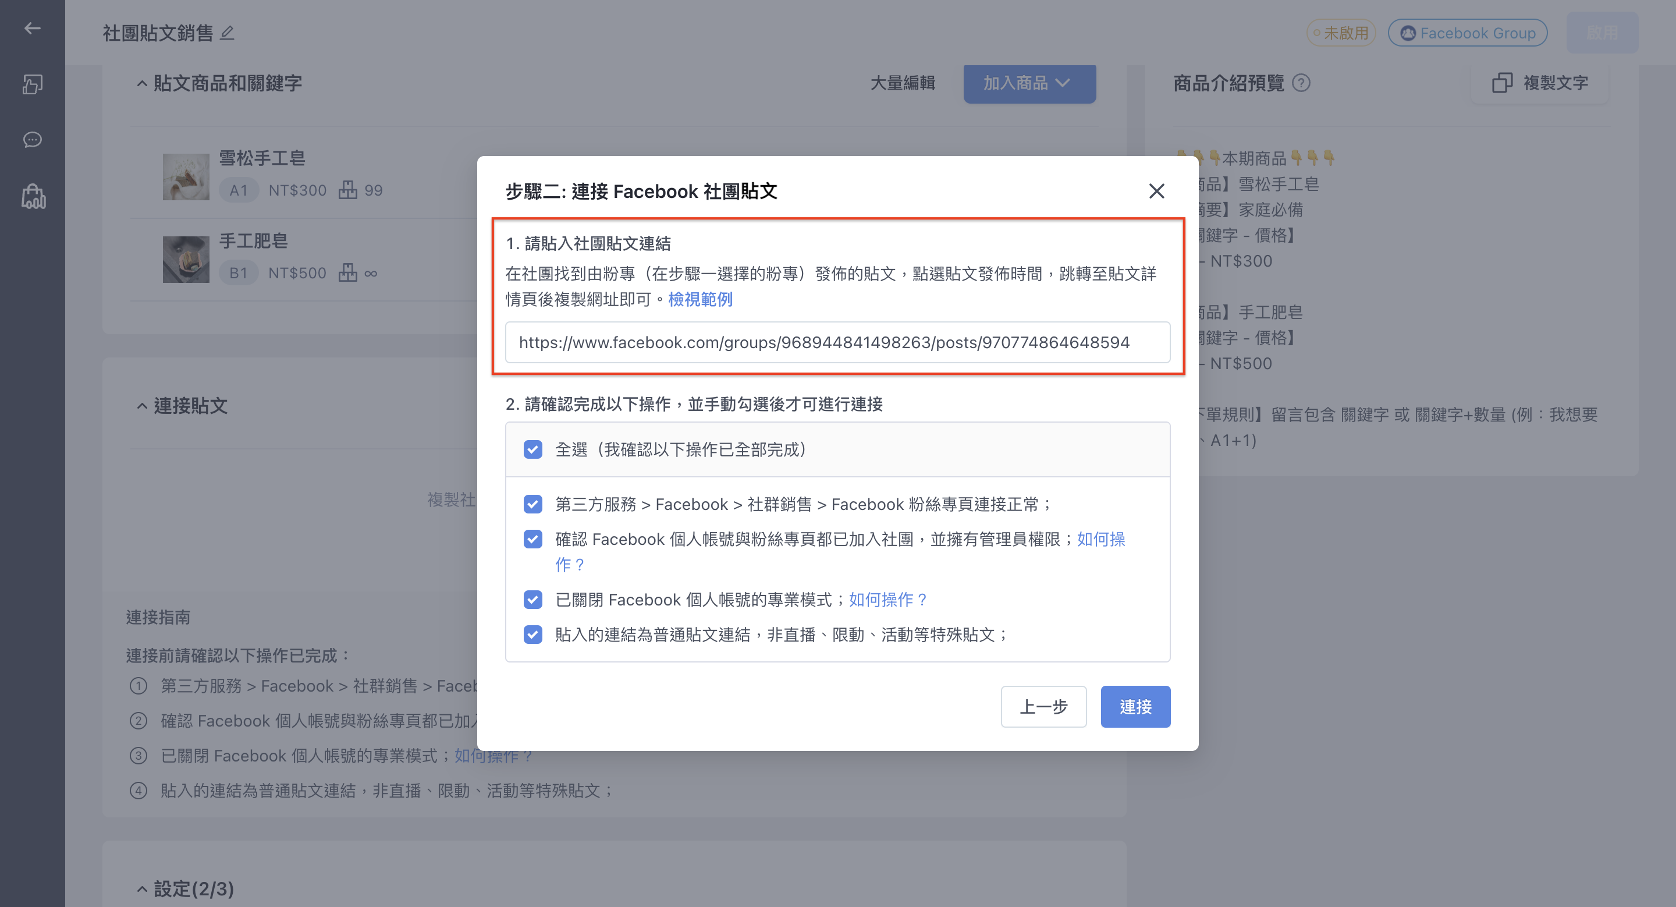
Task: Click the copy icon in 複製文字 button
Action: tap(1501, 83)
